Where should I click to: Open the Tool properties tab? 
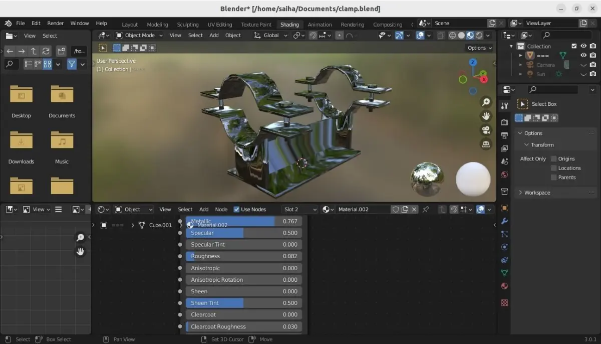tap(504, 106)
